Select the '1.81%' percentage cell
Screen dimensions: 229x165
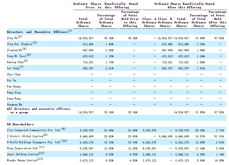pos(201,68)
